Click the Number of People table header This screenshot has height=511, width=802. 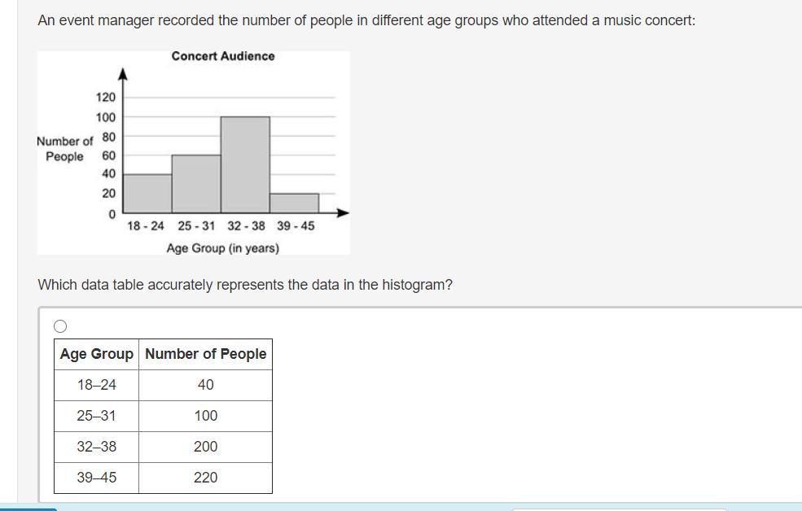coord(205,354)
